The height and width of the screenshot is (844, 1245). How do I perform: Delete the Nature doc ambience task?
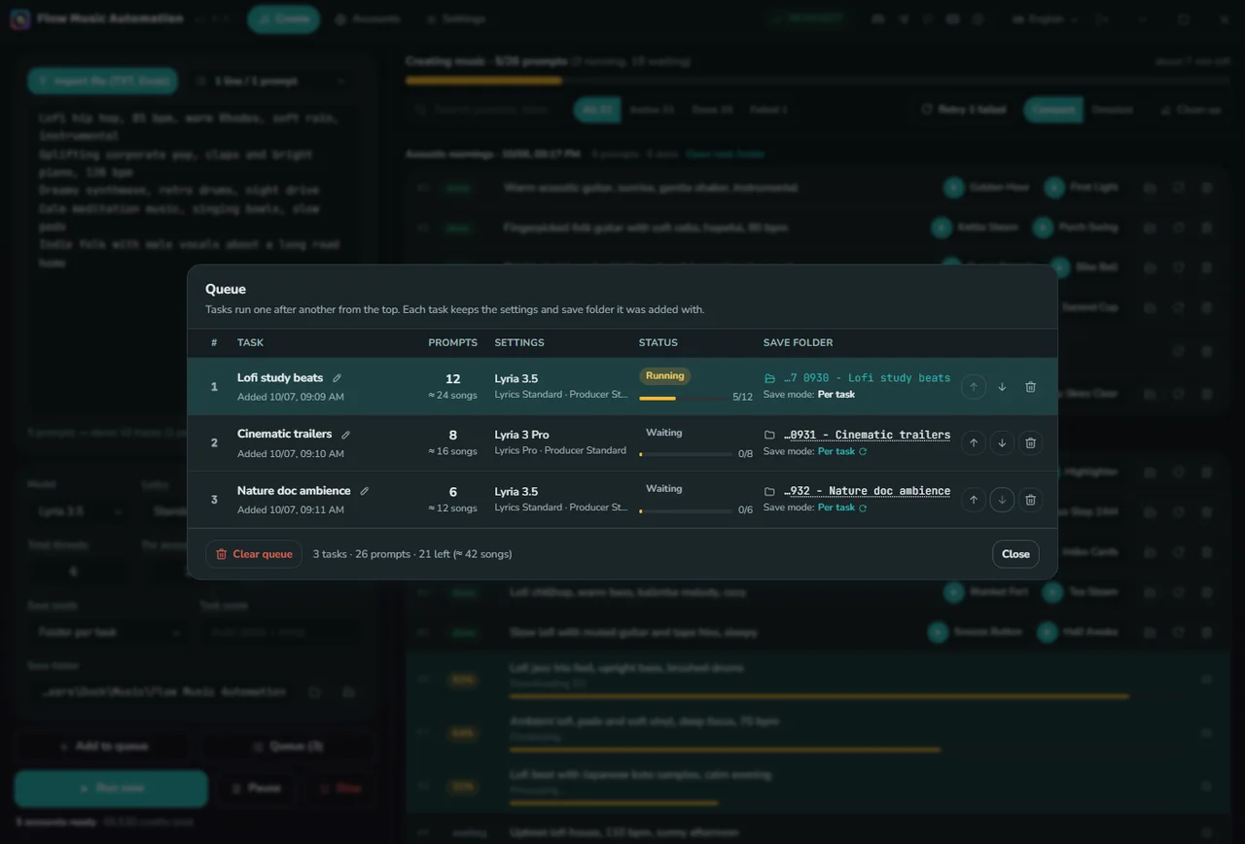pyautogui.click(x=1030, y=500)
